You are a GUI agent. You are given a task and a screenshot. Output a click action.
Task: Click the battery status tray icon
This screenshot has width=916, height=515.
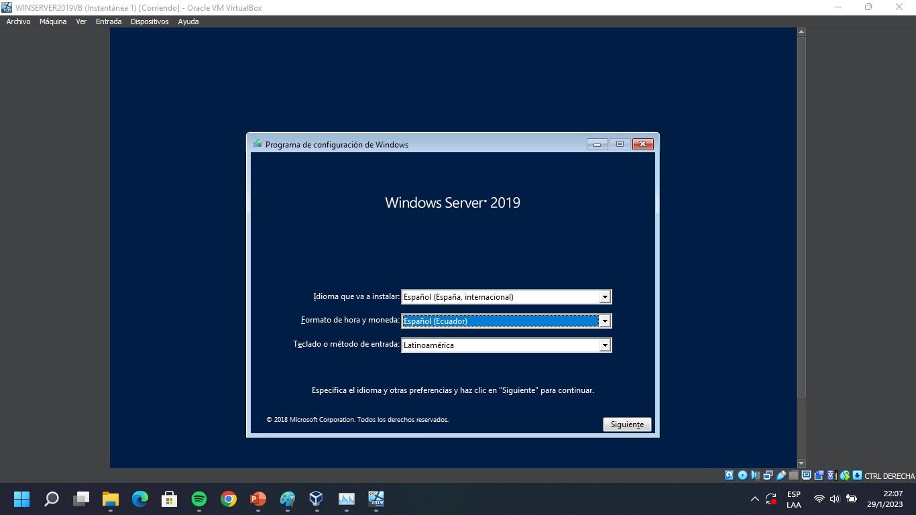[852, 499]
